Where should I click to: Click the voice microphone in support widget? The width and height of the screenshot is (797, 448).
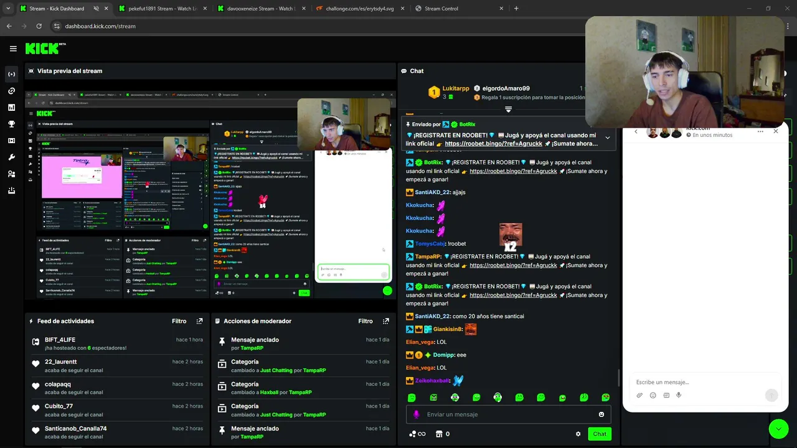[679, 395]
